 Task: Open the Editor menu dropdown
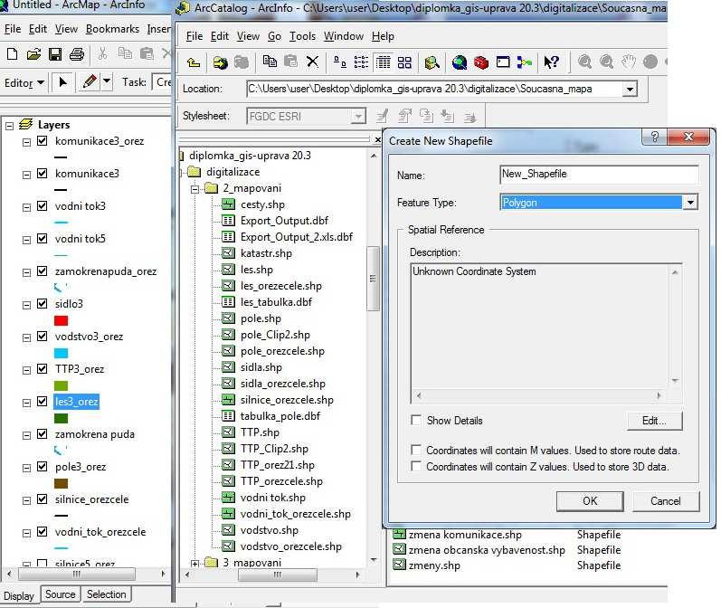pos(24,82)
